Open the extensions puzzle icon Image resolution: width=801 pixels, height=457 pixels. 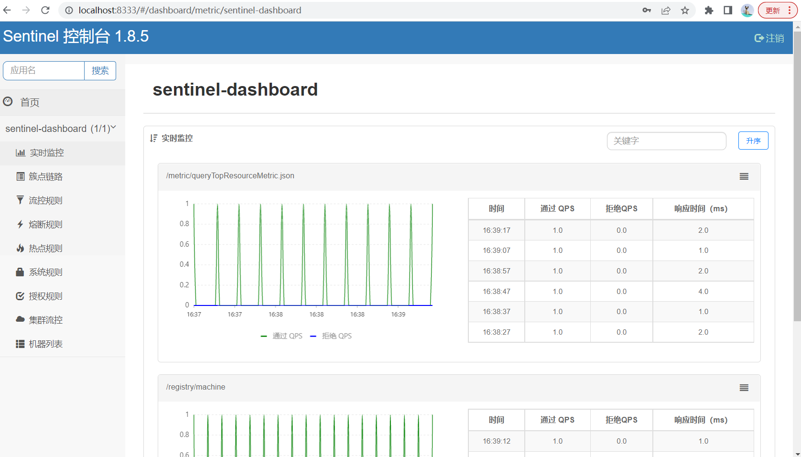709,10
